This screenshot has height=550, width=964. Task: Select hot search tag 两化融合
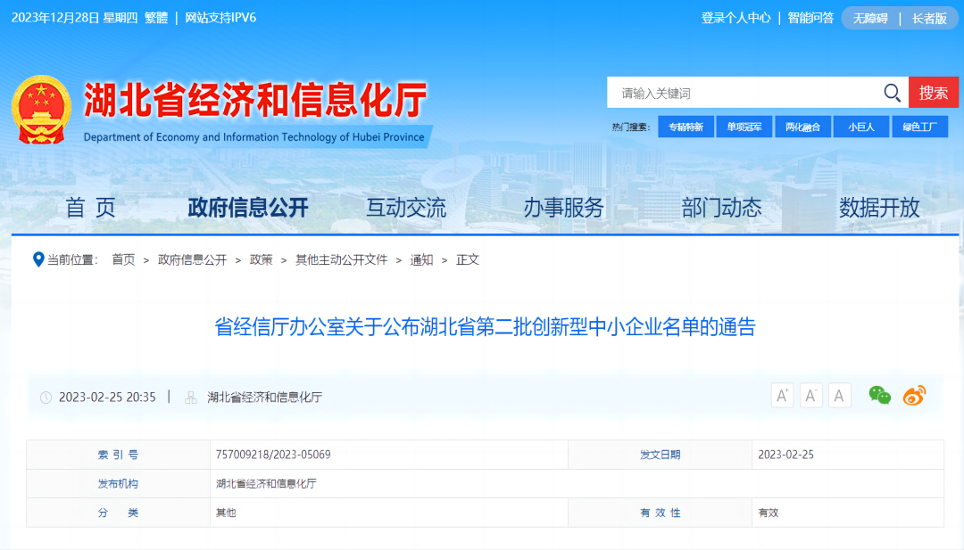click(x=802, y=127)
